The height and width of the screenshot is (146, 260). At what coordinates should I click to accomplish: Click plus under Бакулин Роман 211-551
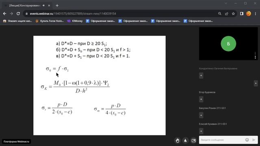tap(201, 115)
